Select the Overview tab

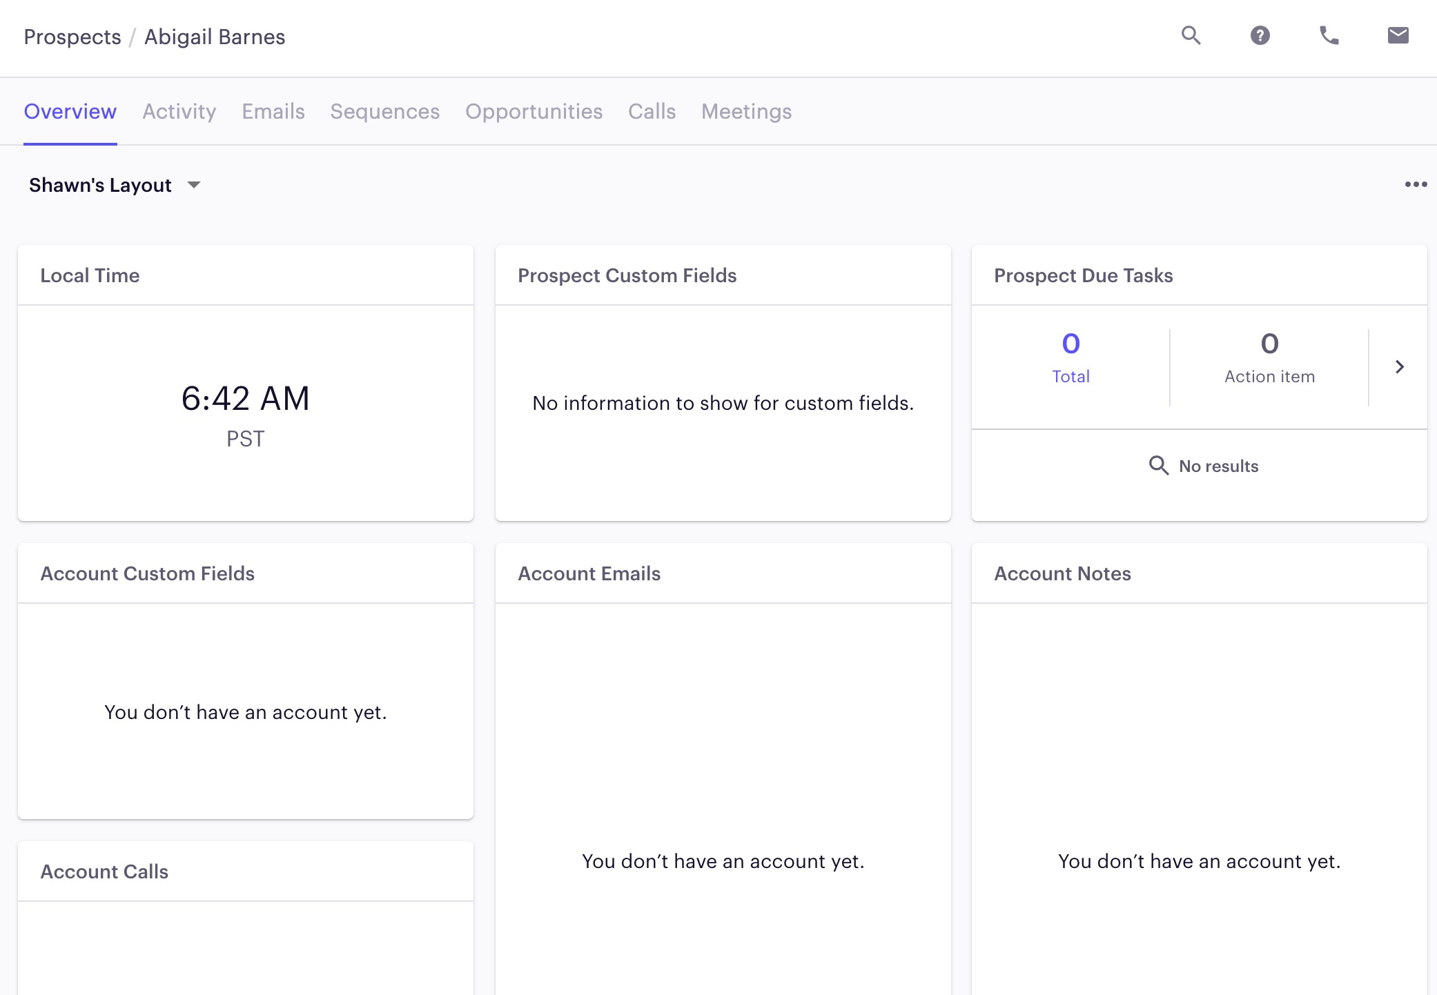pos(70,111)
